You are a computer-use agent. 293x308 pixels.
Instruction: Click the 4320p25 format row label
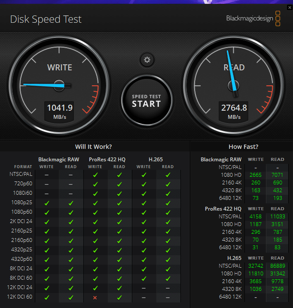pyautogui.click(x=21, y=250)
